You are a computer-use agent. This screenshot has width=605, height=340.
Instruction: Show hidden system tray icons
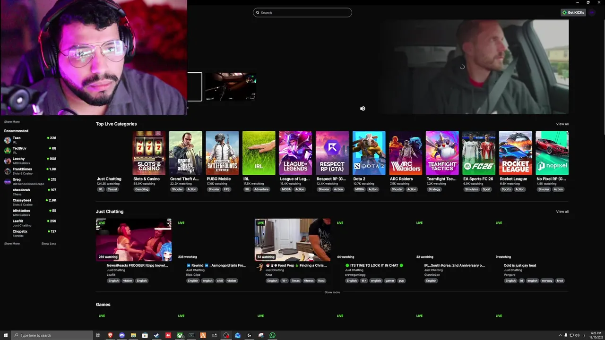[560, 335]
